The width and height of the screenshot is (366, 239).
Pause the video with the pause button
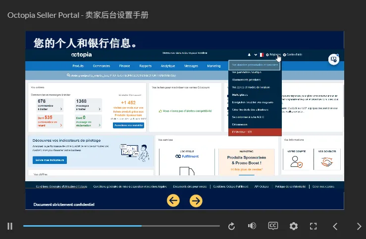10,226
